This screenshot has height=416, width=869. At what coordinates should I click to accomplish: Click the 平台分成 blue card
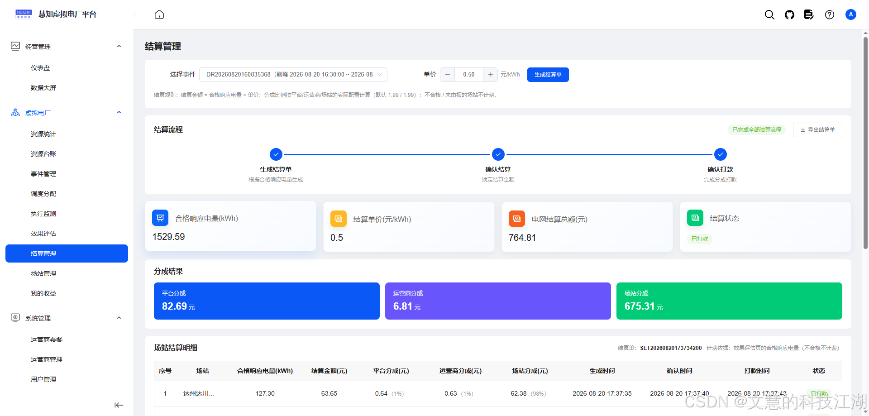(x=267, y=301)
